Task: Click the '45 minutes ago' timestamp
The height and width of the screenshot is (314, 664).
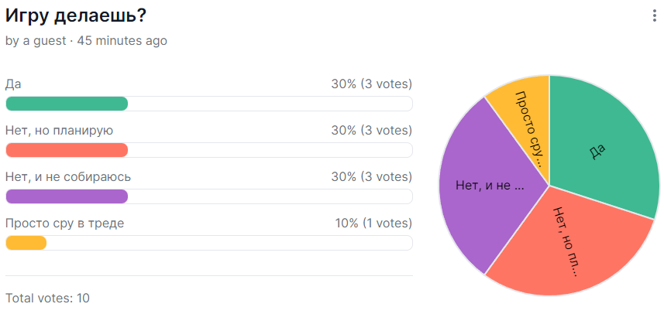Action: [122, 41]
